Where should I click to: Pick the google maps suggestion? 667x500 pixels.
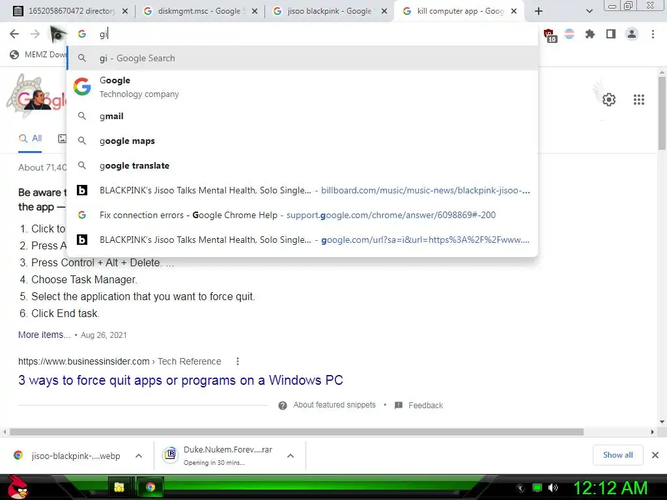click(302, 141)
